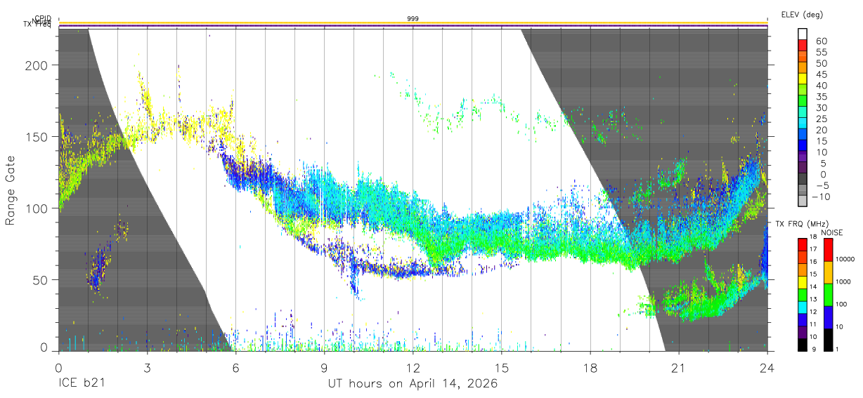Select the yellow swatch in TX FRQ colorbar
863x398 pixels.
803,282
